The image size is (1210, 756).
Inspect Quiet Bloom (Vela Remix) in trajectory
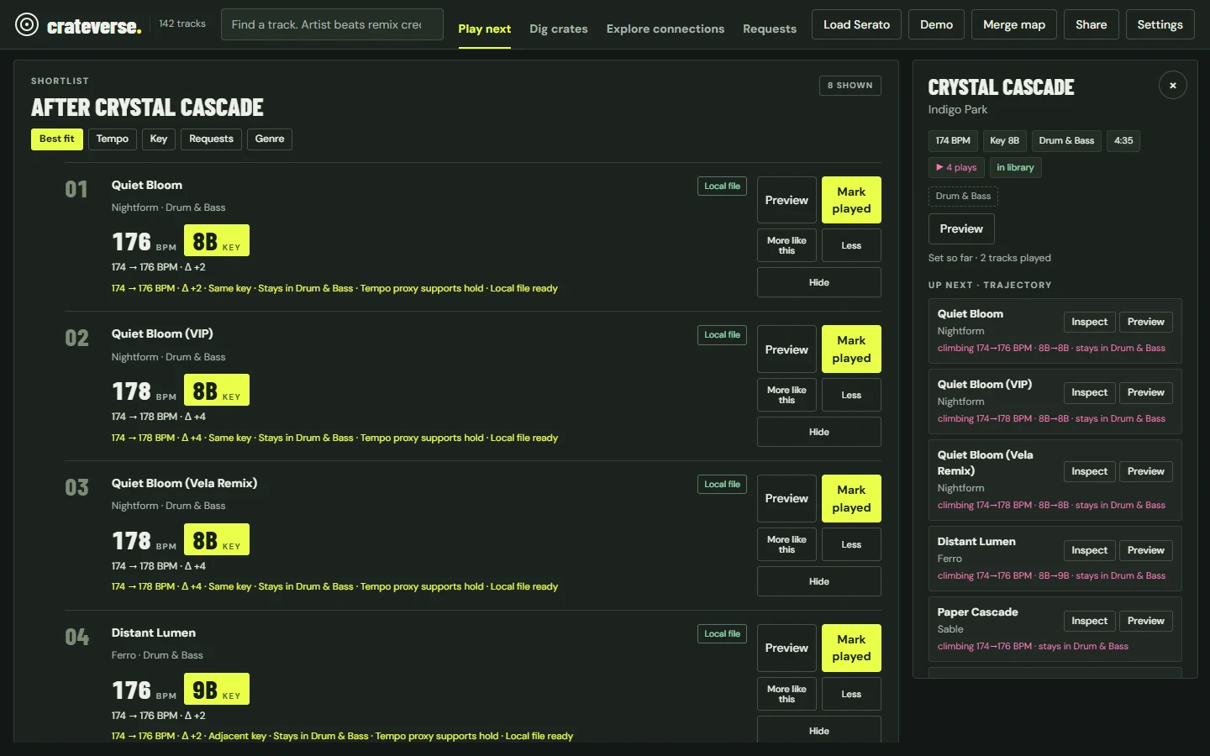(1089, 471)
